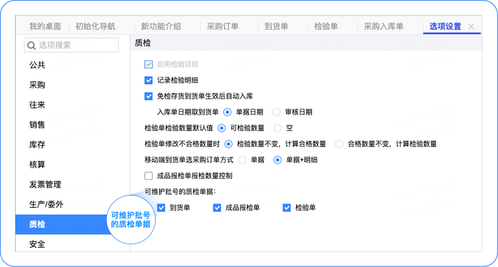The image size is (498, 267).
Task: Enable 成品报检单报检数量控制 checkbox
Action: point(148,176)
